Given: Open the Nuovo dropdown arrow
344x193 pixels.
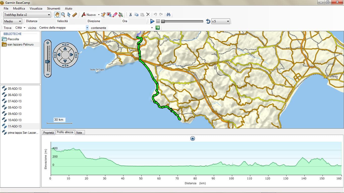Looking at the screenshot, I should click(x=99, y=15).
